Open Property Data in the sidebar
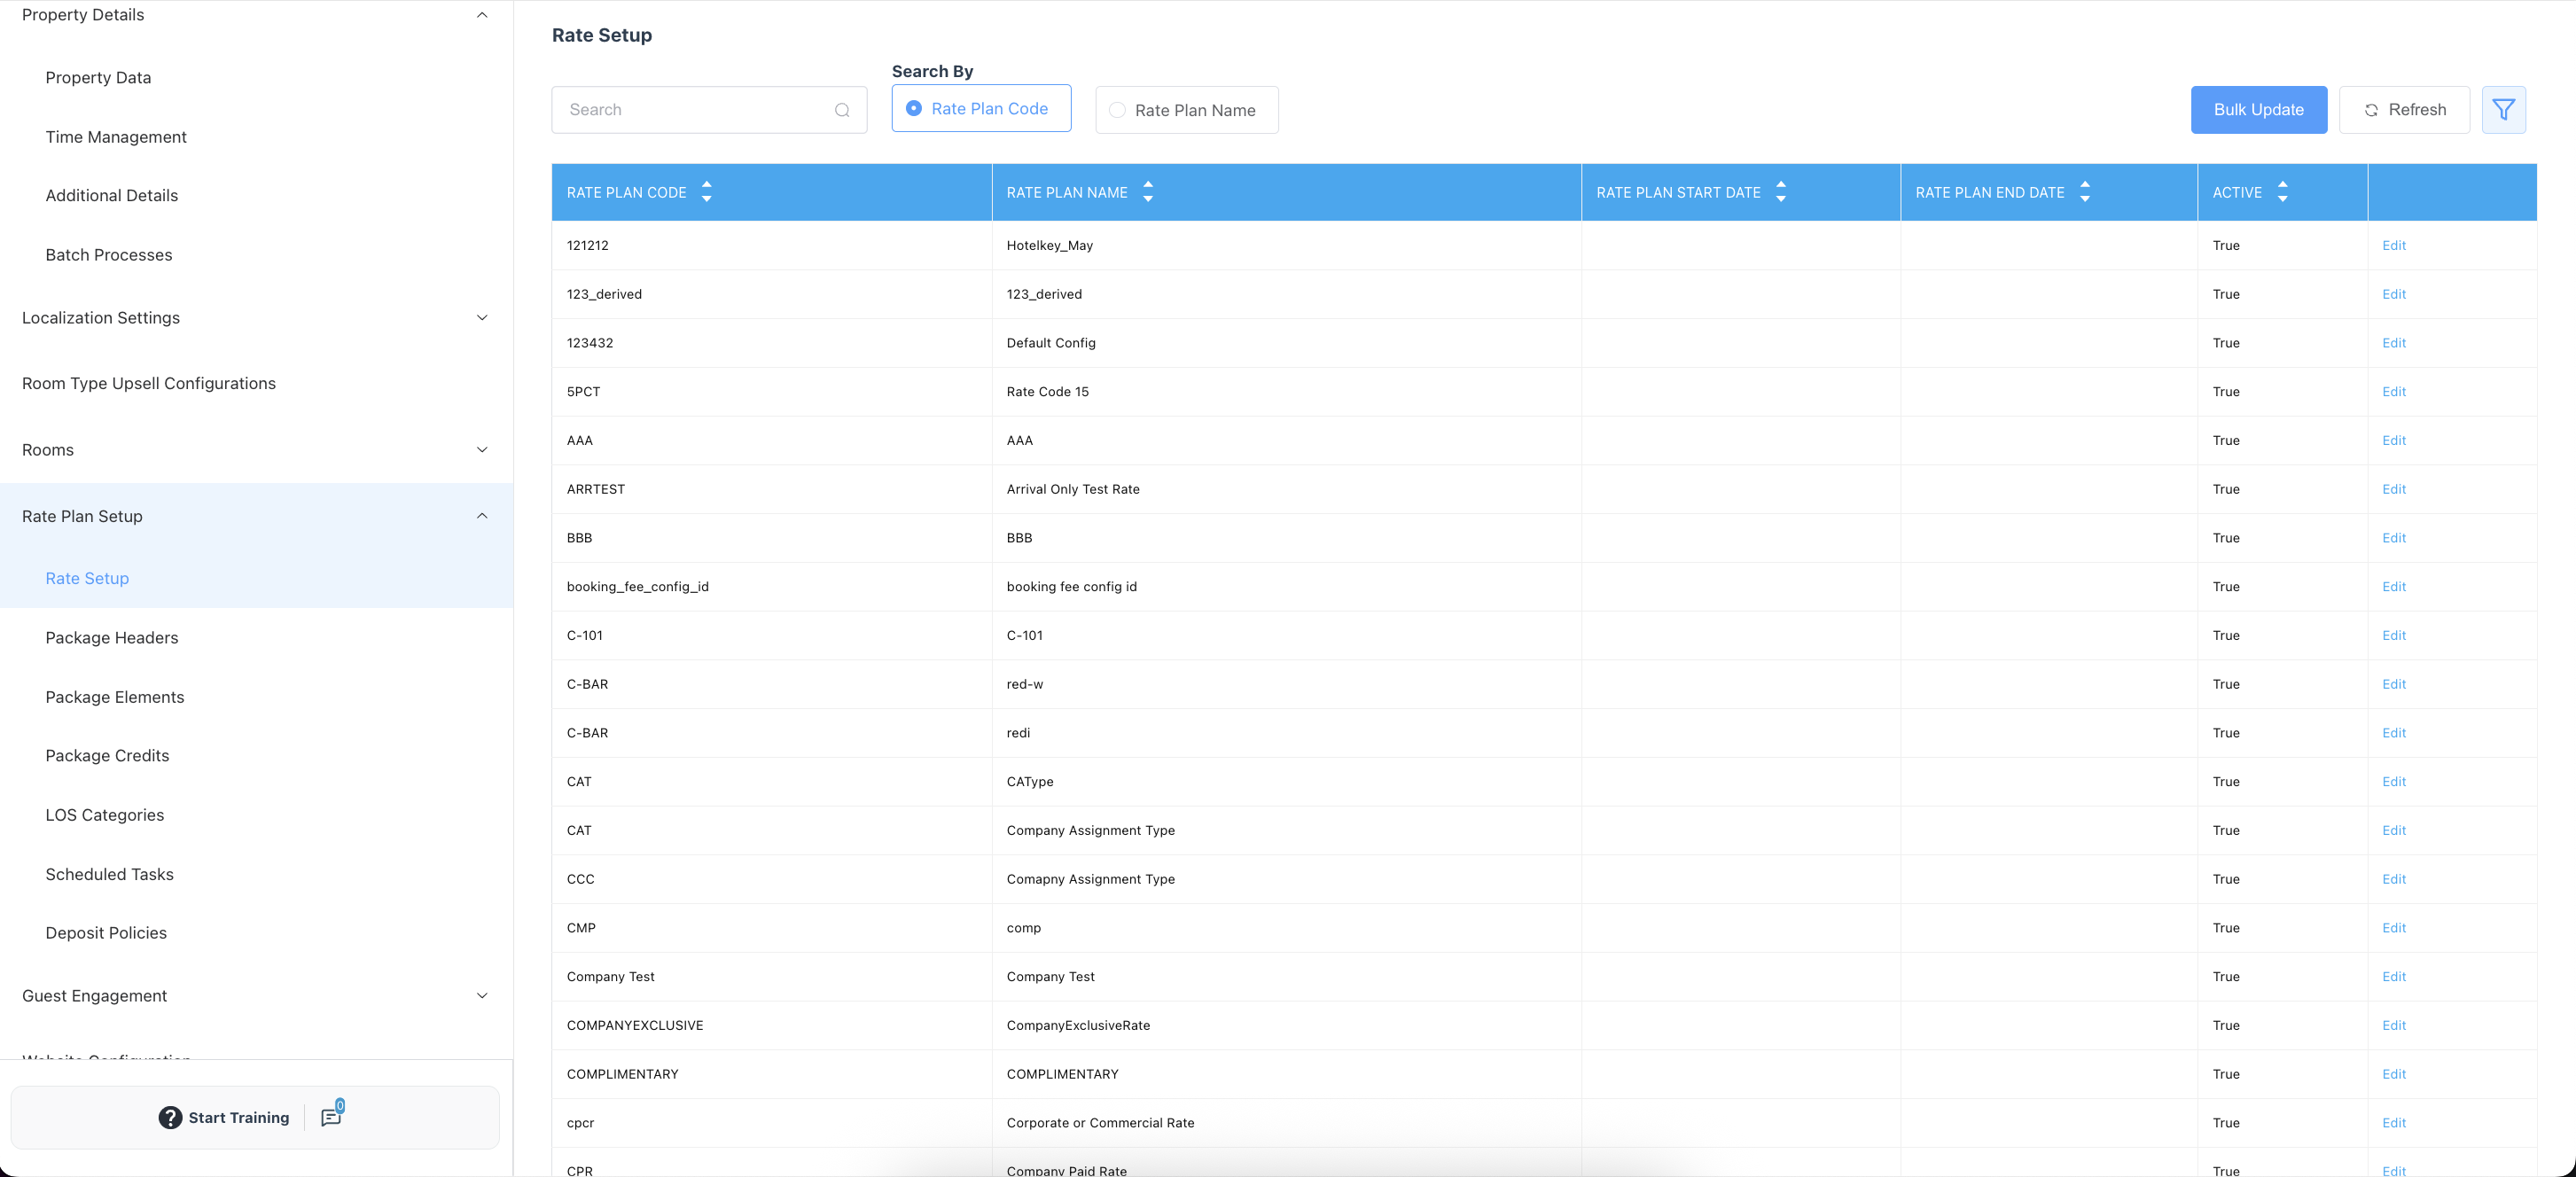The width and height of the screenshot is (2576, 1177). tap(98, 78)
